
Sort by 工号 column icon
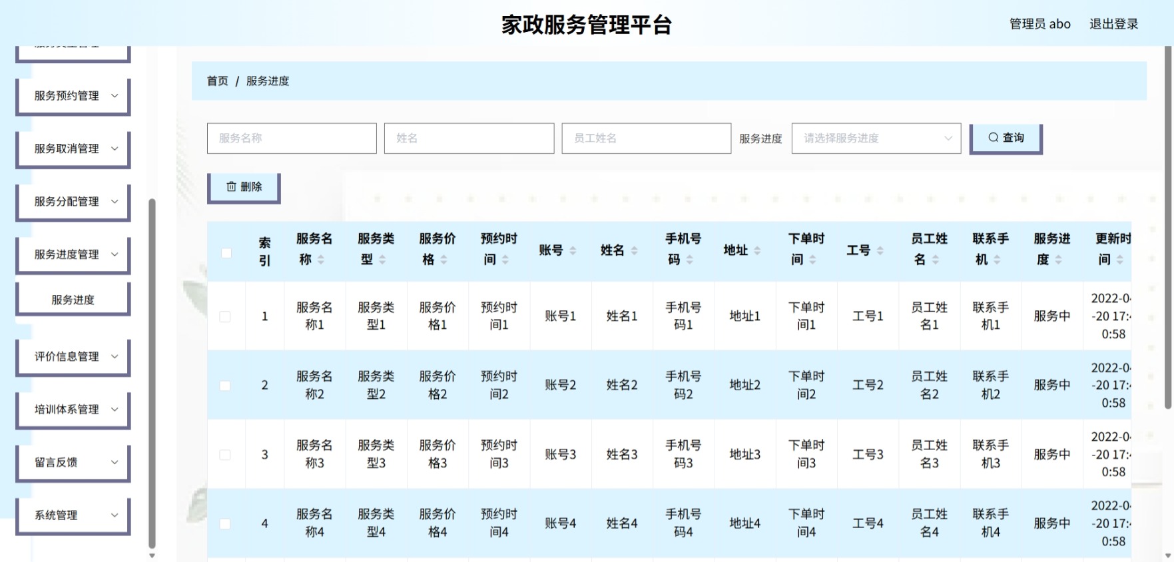coord(880,251)
